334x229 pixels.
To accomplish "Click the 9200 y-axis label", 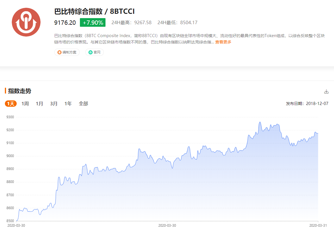I will tap(10, 130).
